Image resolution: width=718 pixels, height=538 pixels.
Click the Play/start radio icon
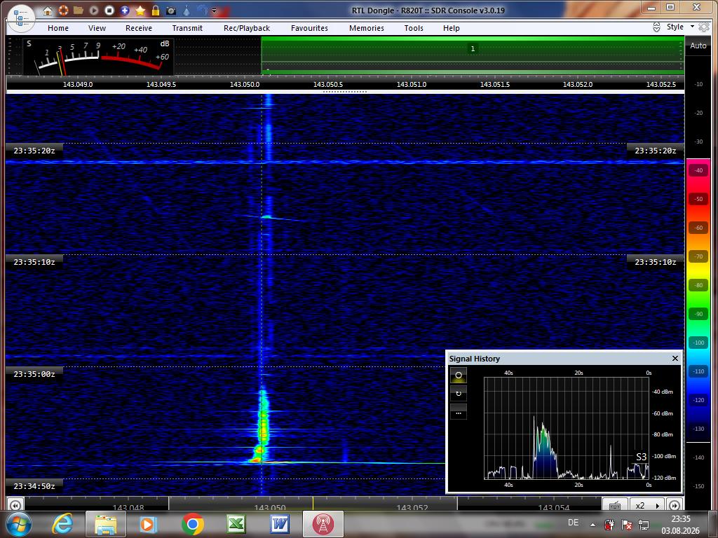[93, 10]
